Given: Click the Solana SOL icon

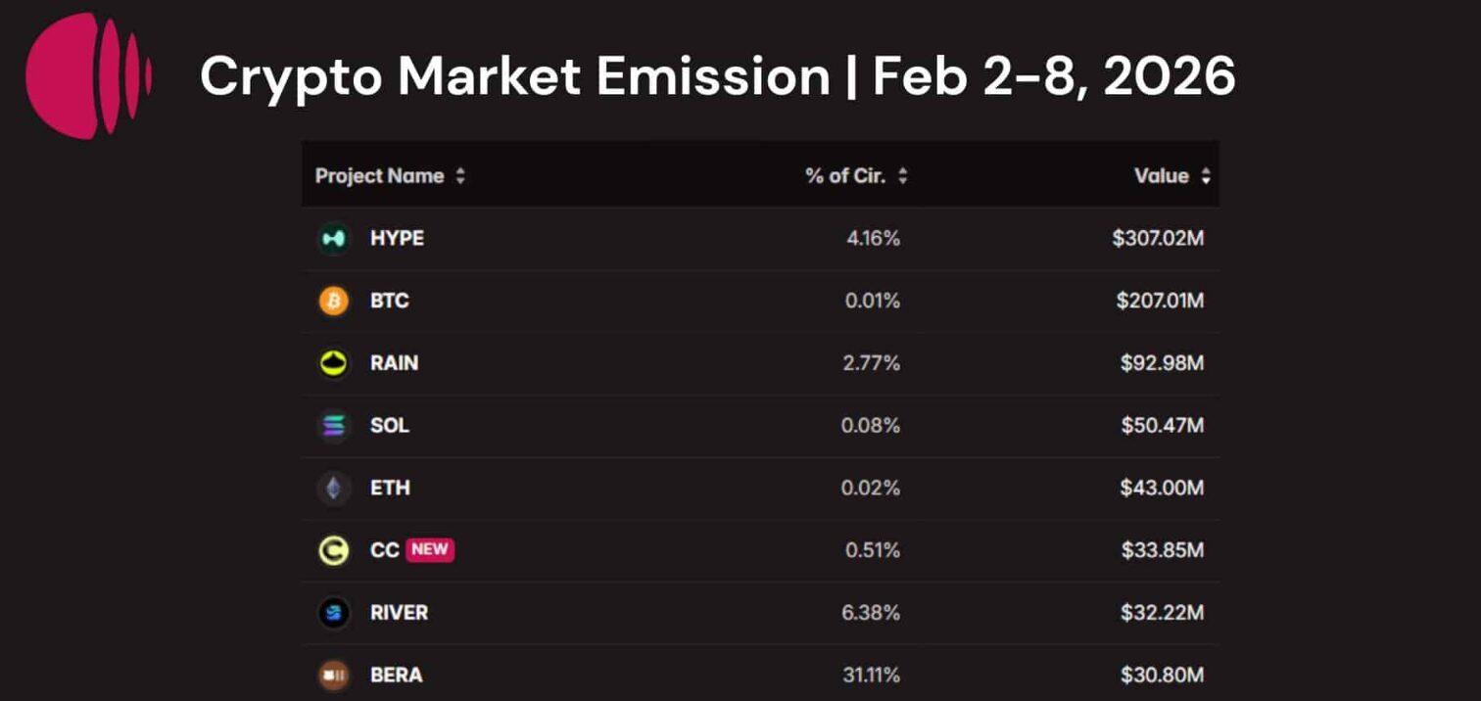Looking at the screenshot, I should [334, 426].
